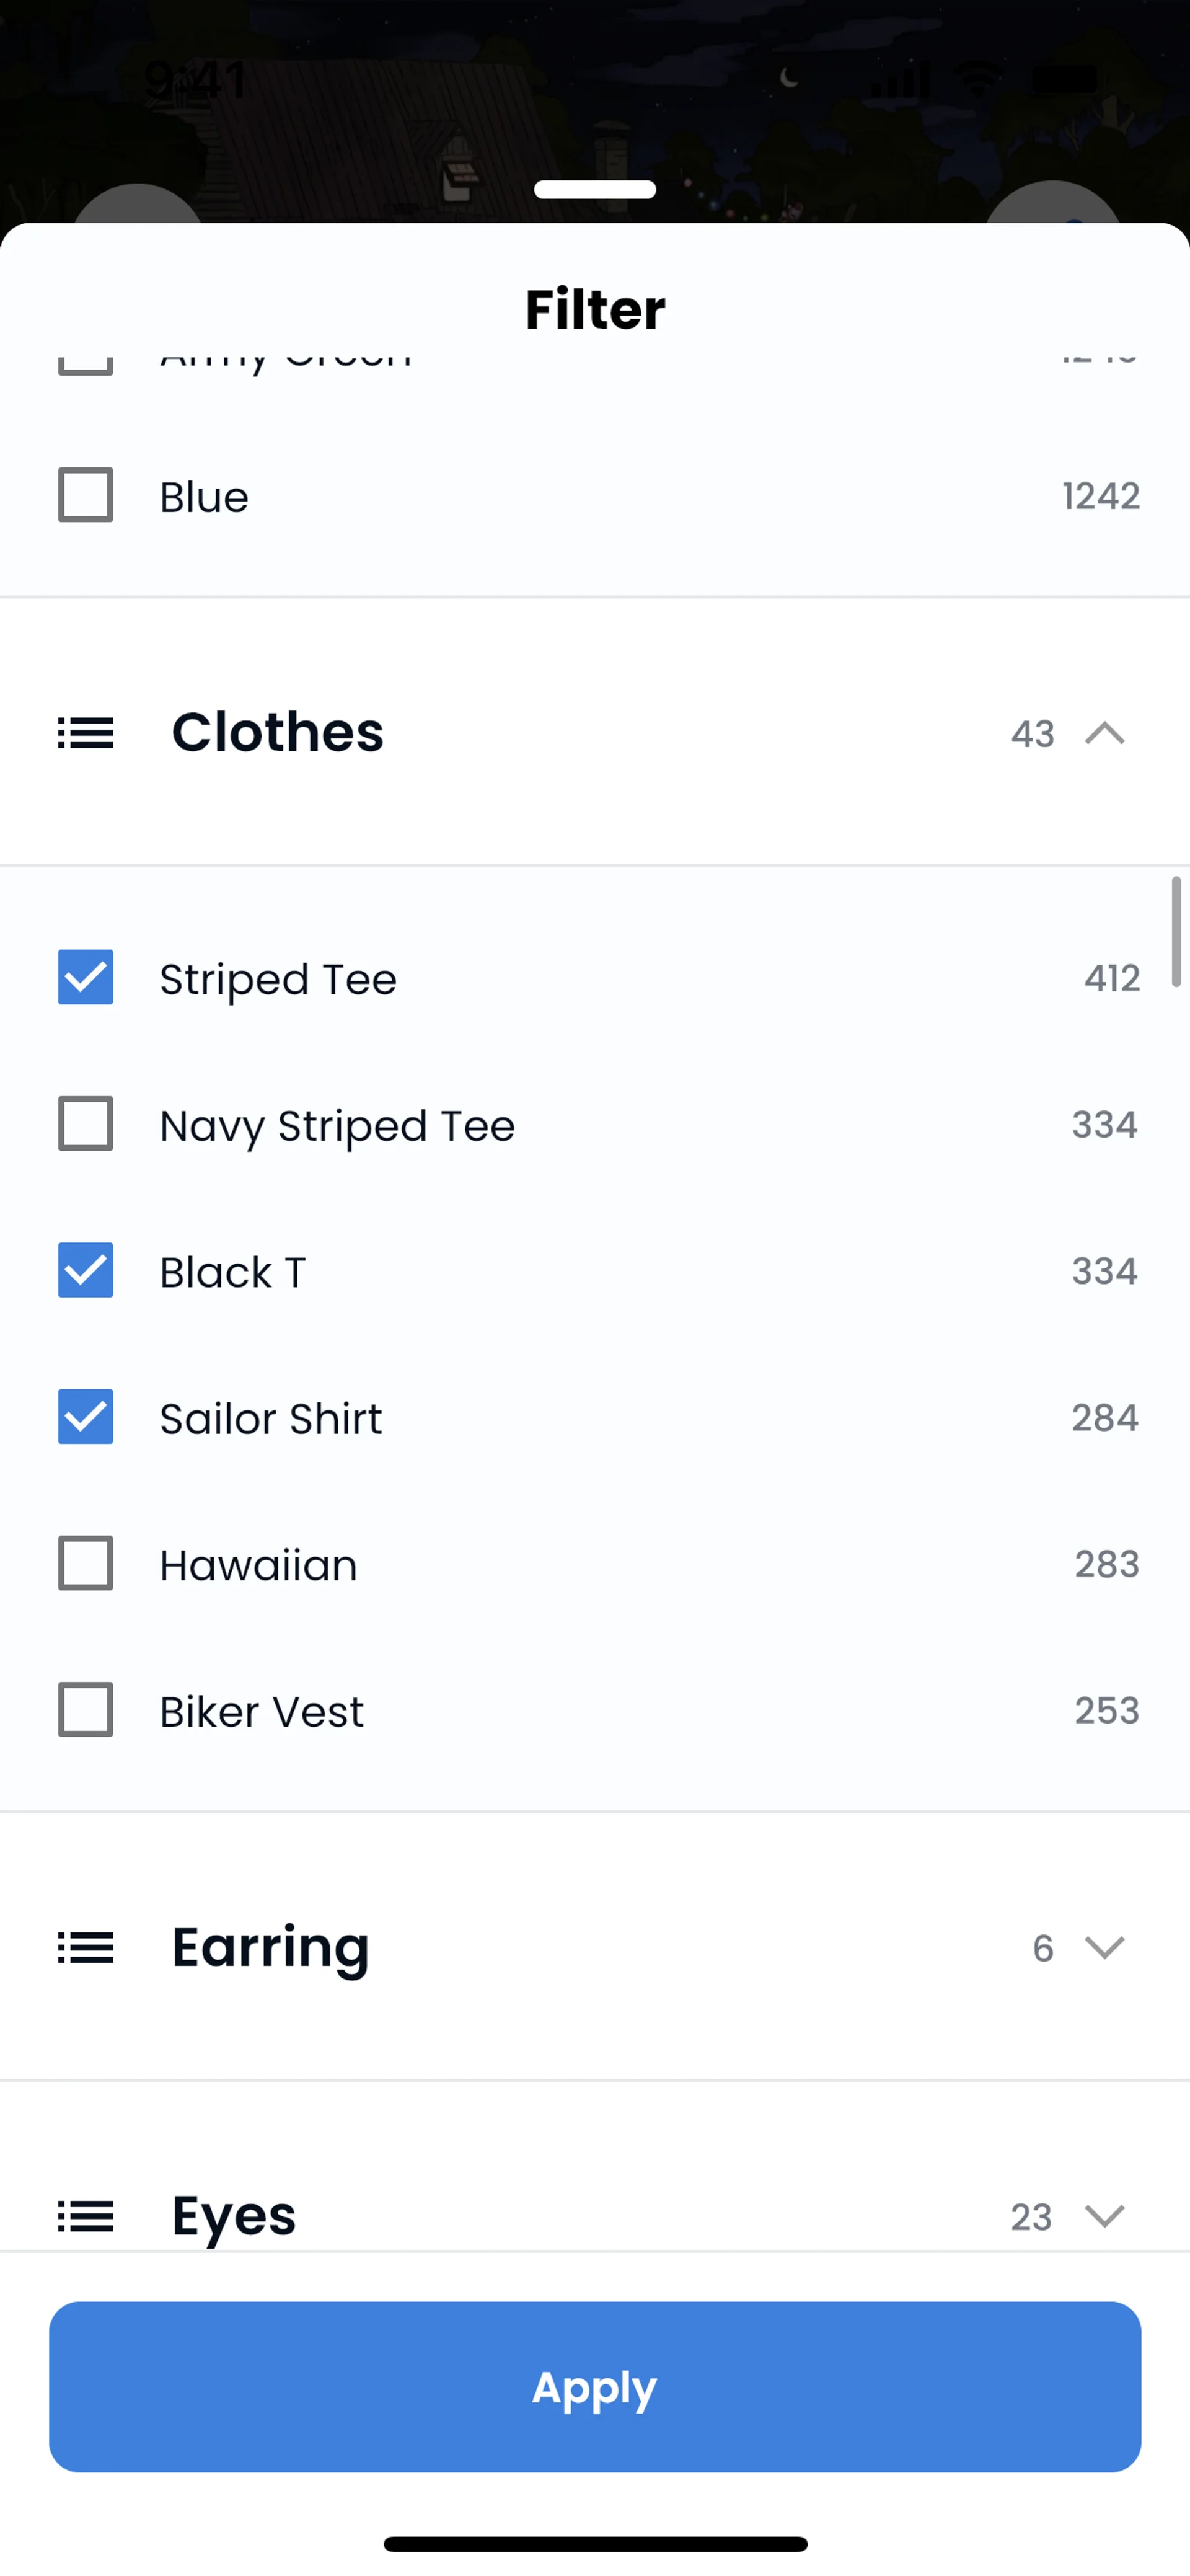Tick the Biker Vest checkbox

point(86,1710)
